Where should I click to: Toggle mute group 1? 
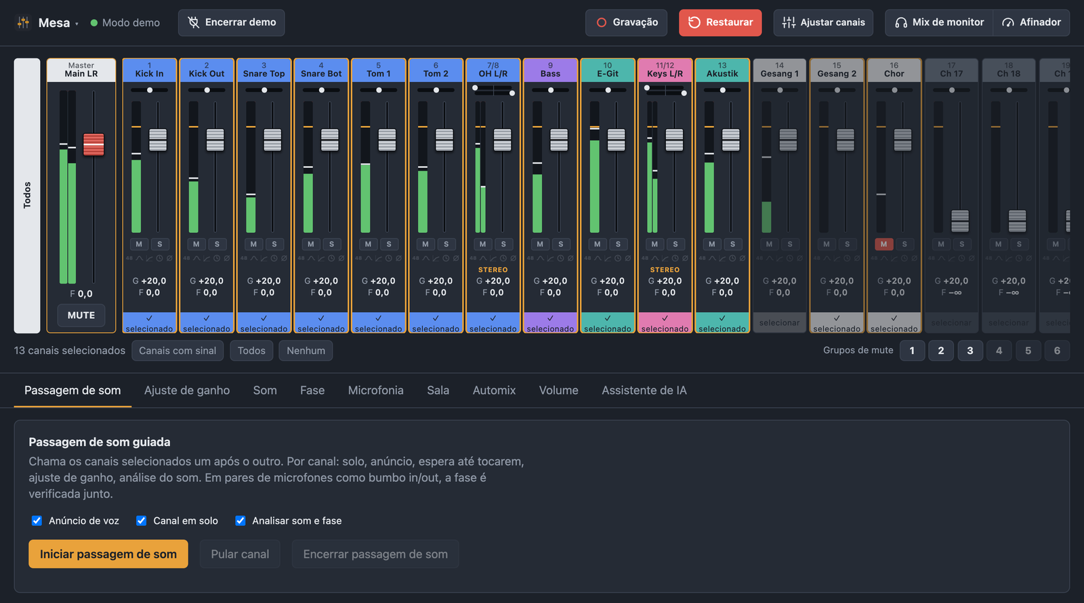[912, 351]
